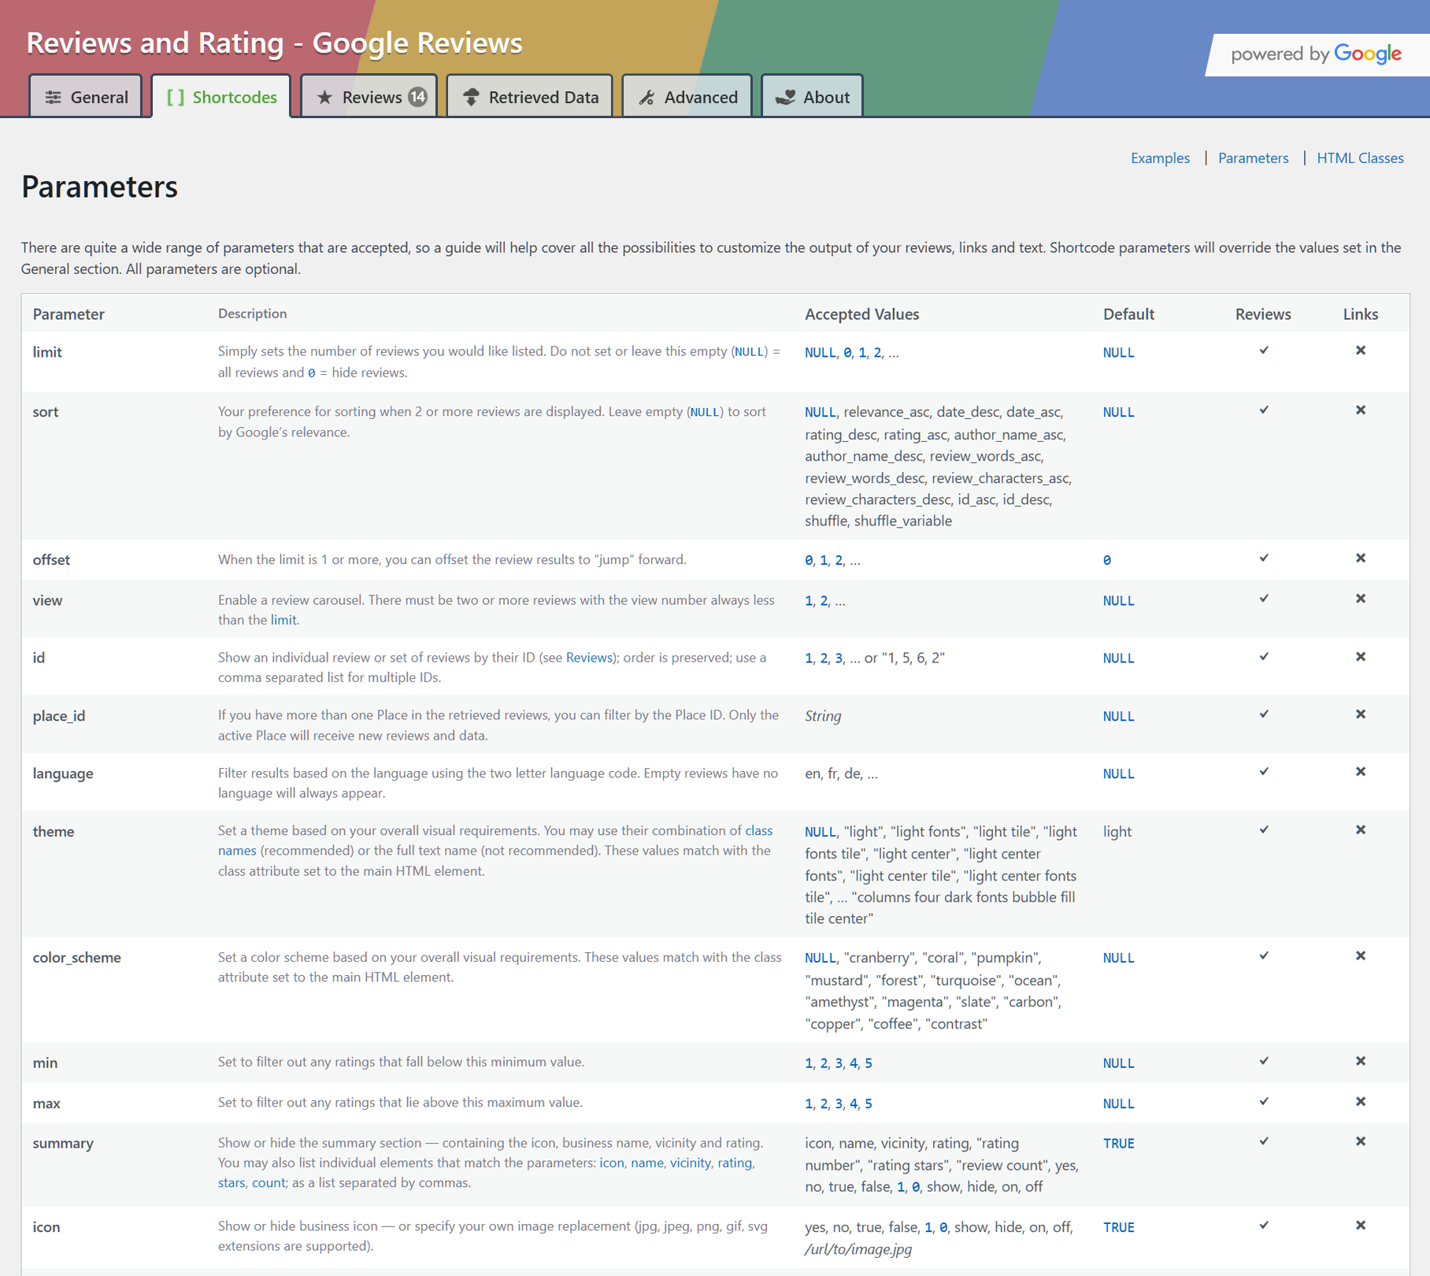1430x1276 pixels.
Task: Open the About tab
Action: coord(813,97)
